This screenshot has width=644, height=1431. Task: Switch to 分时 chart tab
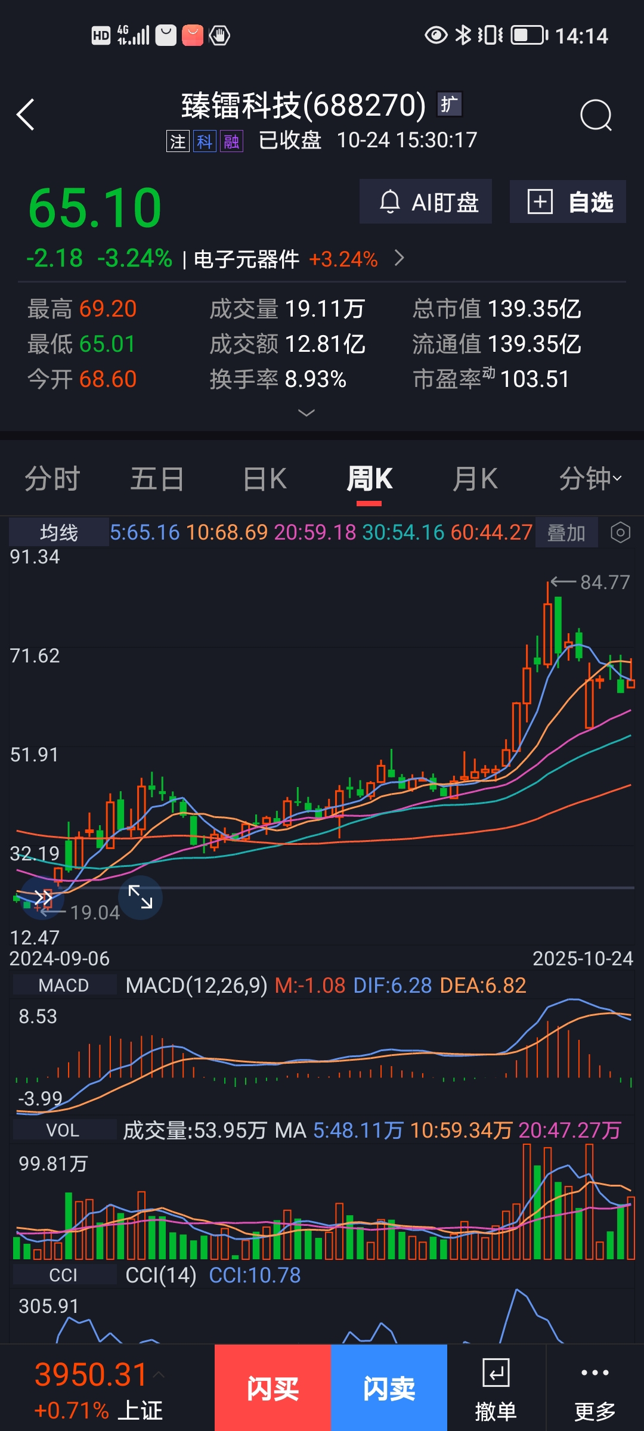coord(52,479)
